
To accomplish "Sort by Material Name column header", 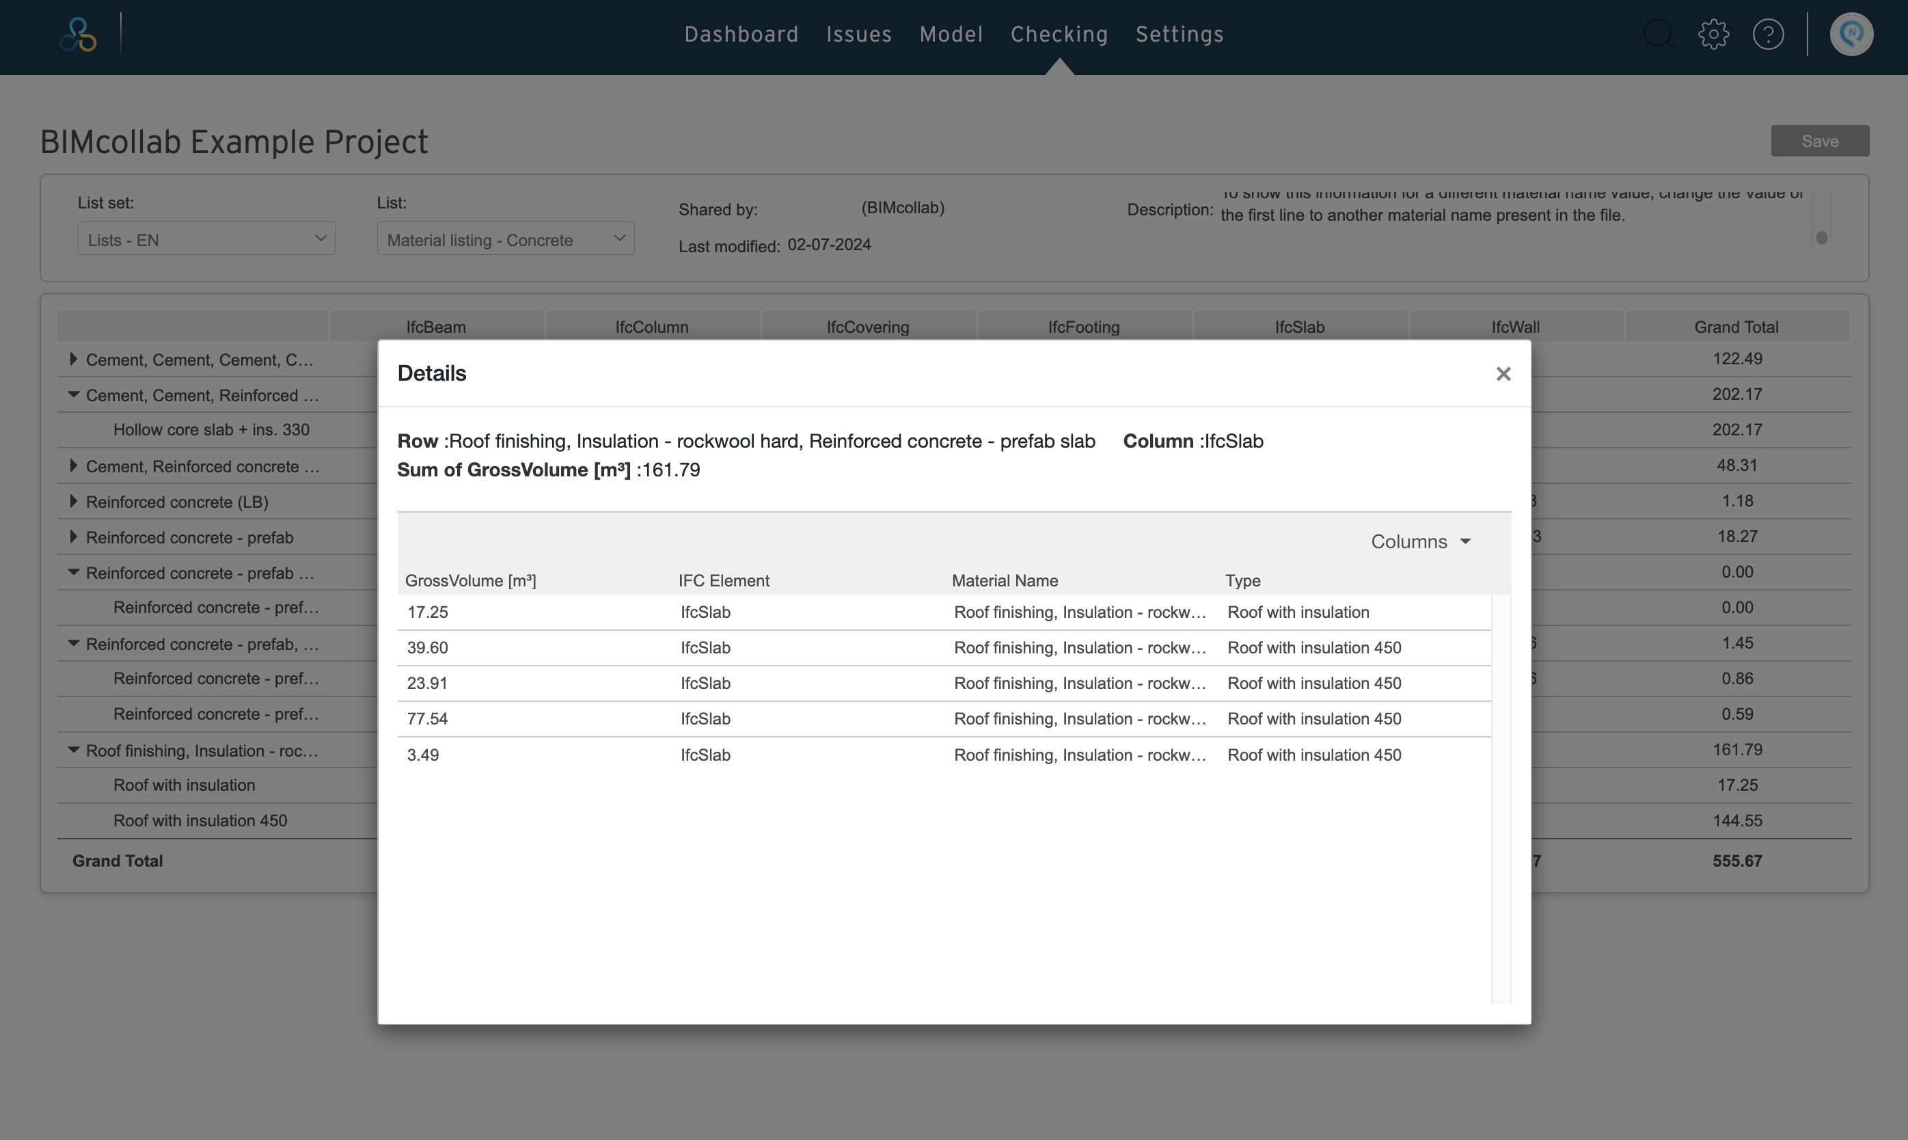I will [1005, 581].
